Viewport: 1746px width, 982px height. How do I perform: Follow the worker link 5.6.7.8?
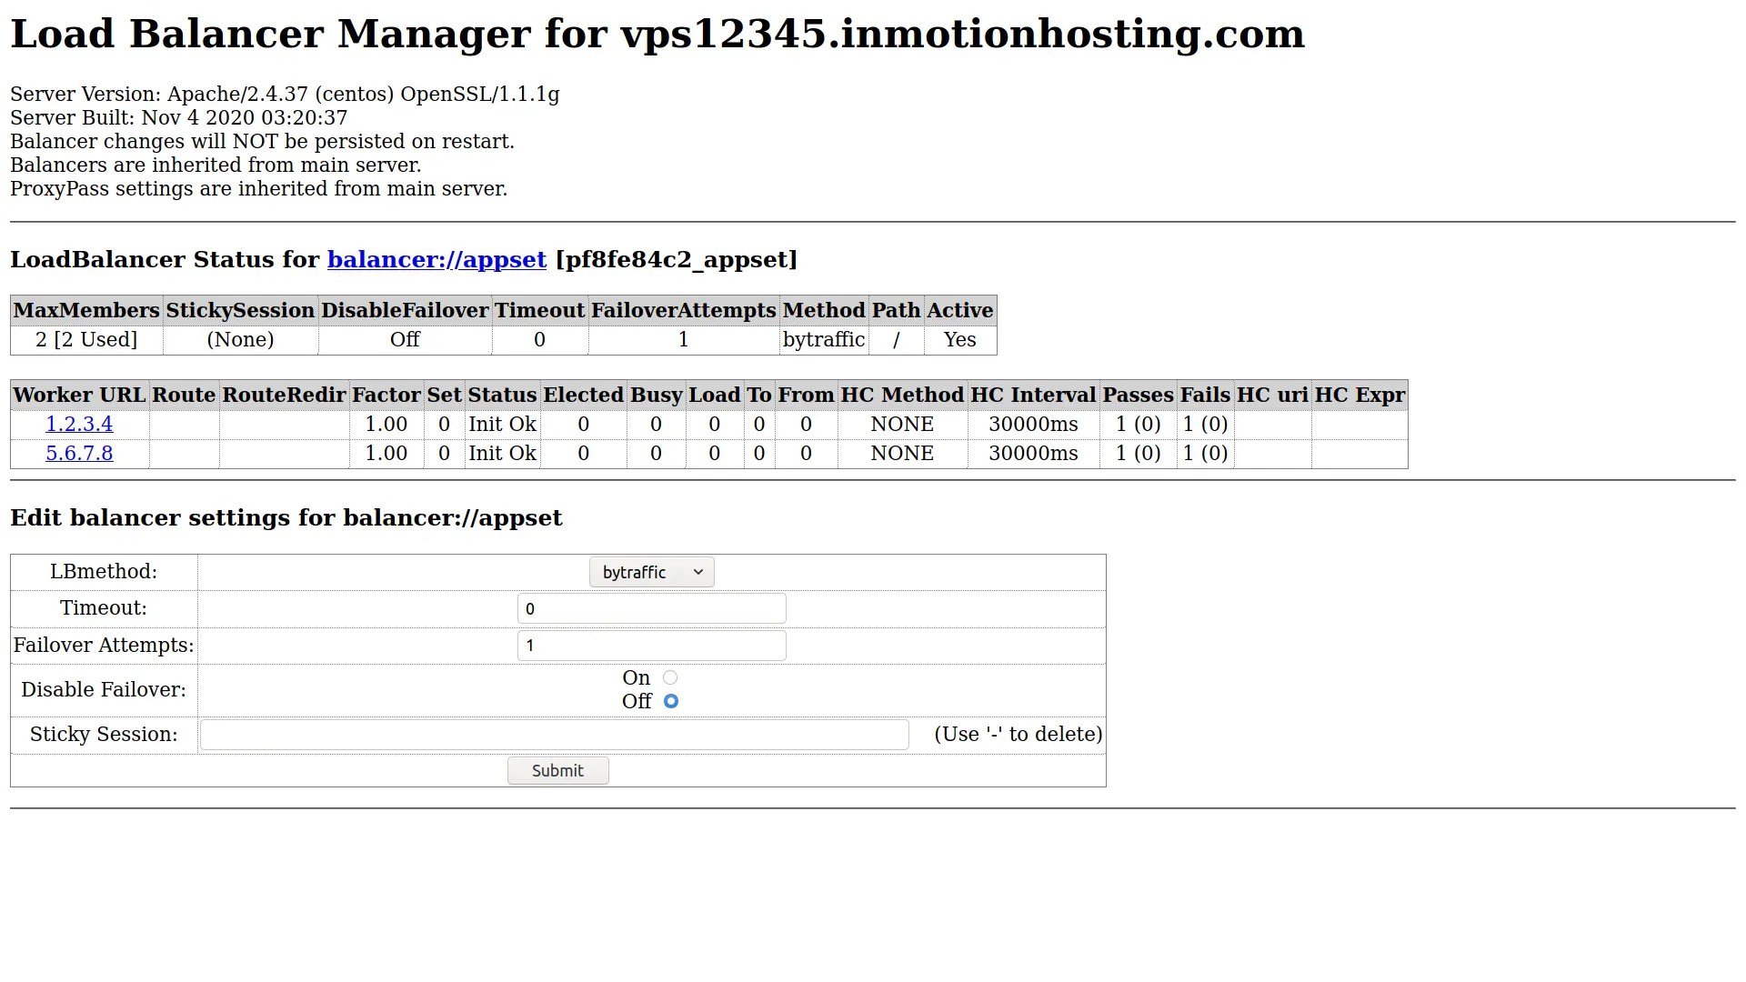pyautogui.click(x=79, y=453)
